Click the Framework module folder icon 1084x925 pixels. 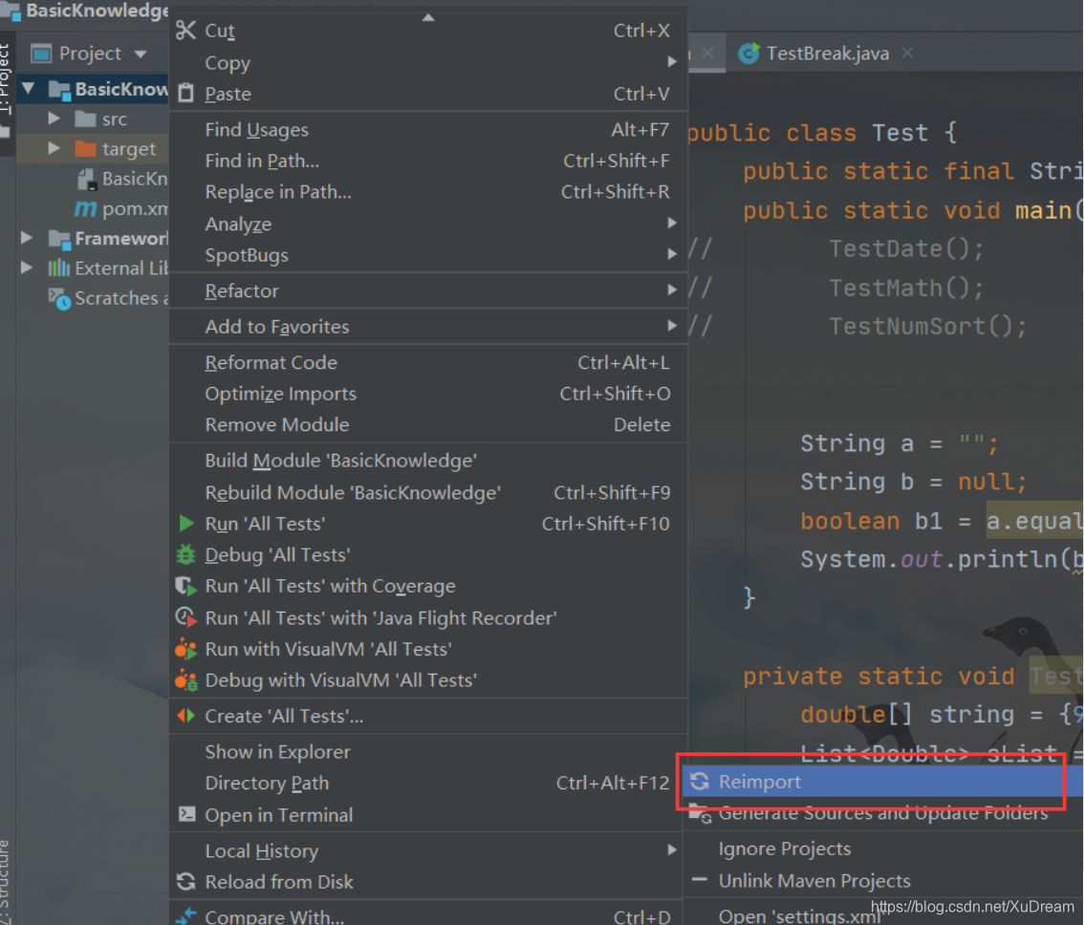click(x=59, y=239)
